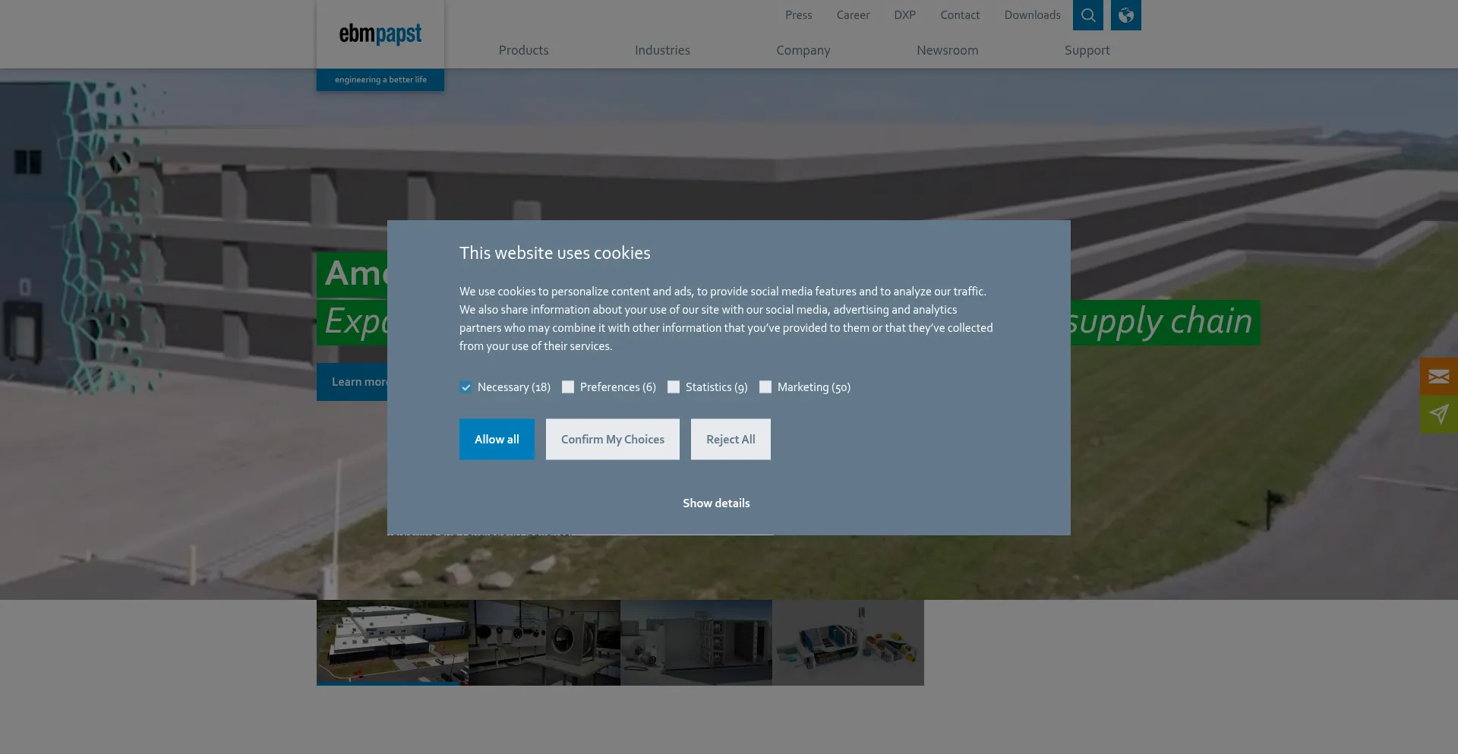
Task: Click the Allow all button
Action: click(x=497, y=440)
